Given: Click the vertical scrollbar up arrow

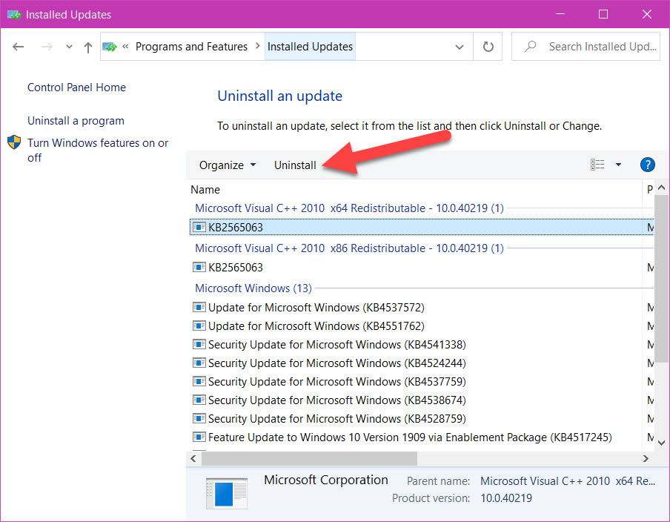Looking at the screenshot, I should coord(661,188).
